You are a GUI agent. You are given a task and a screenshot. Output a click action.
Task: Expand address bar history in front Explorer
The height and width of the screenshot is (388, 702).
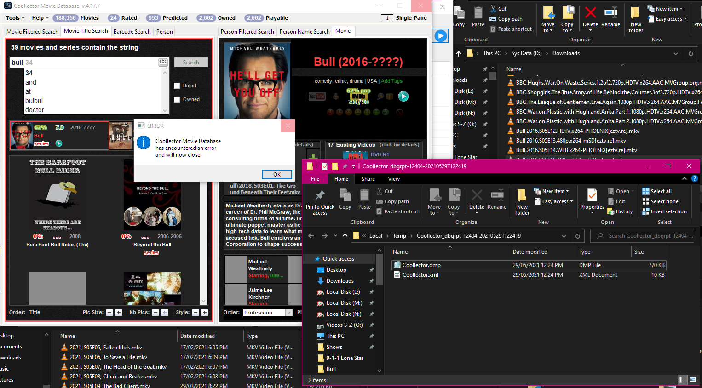tap(564, 236)
